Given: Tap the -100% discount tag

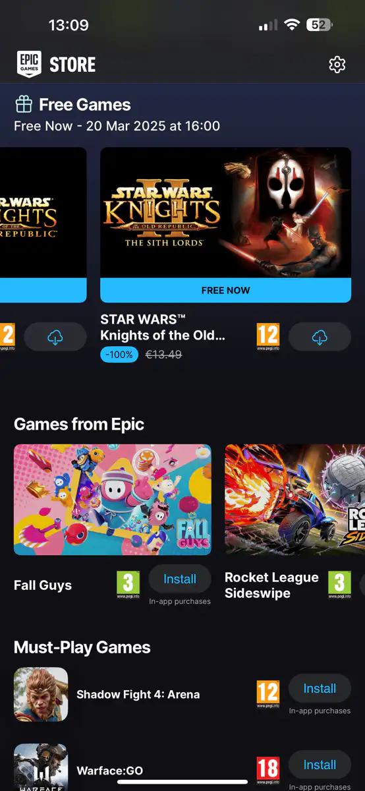Looking at the screenshot, I should [x=119, y=355].
